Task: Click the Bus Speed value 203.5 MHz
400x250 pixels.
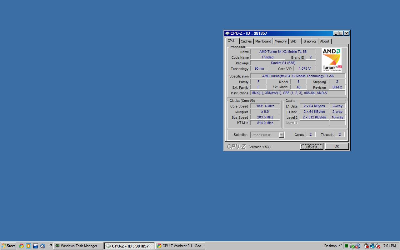Action: [x=265, y=117]
